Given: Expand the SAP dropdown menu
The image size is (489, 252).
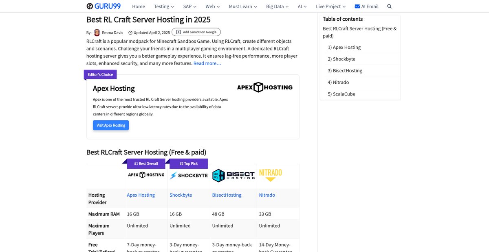Looking at the screenshot, I should coord(190,7).
